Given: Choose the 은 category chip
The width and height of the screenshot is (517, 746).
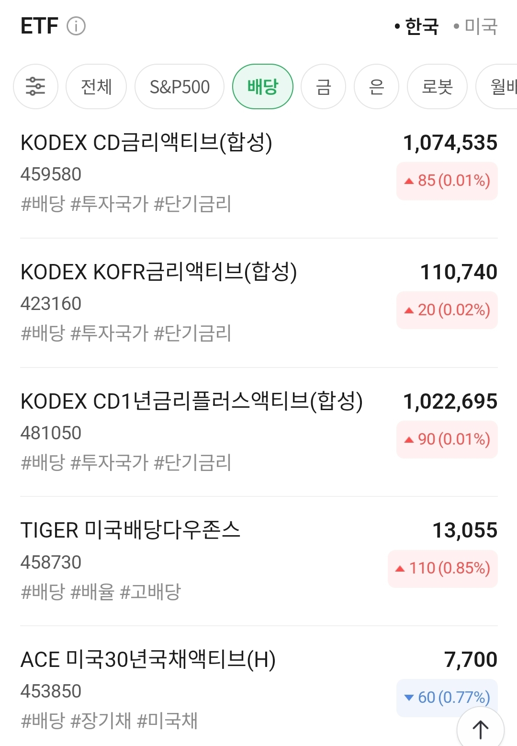Looking at the screenshot, I should coord(376,87).
